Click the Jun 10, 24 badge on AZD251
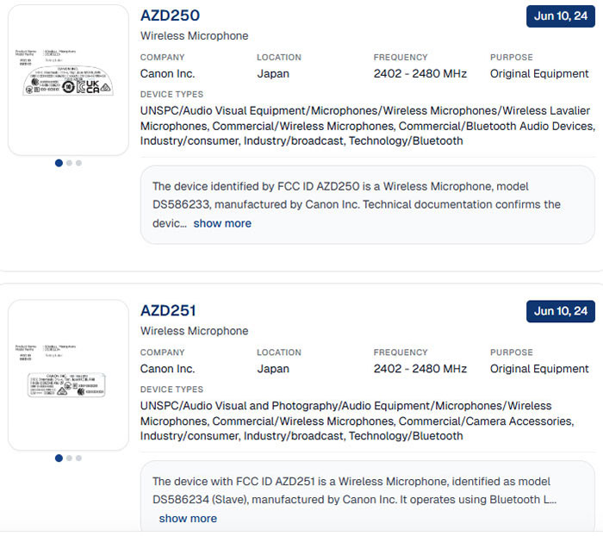This screenshot has height=536, width=603. [561, 311]
